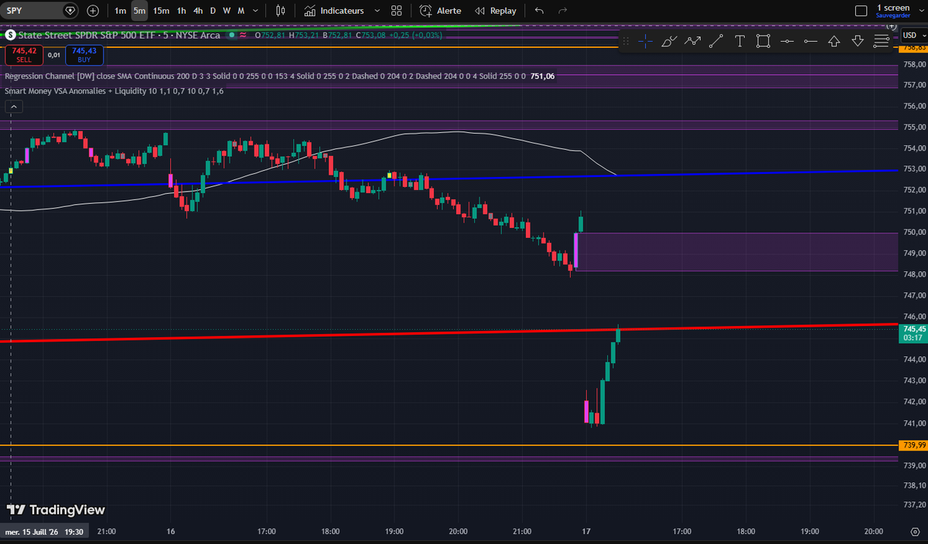Open the parallel lines tool in favorites bar

point(881,41)
